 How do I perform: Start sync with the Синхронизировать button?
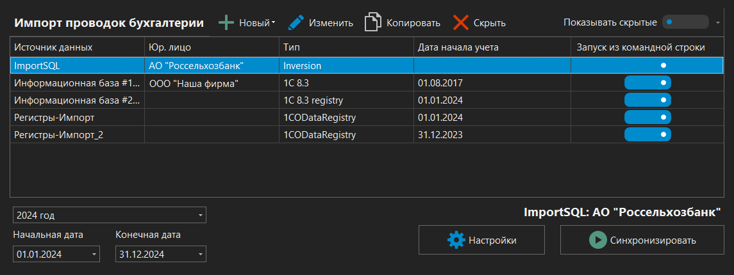click(x=642, y=240)
